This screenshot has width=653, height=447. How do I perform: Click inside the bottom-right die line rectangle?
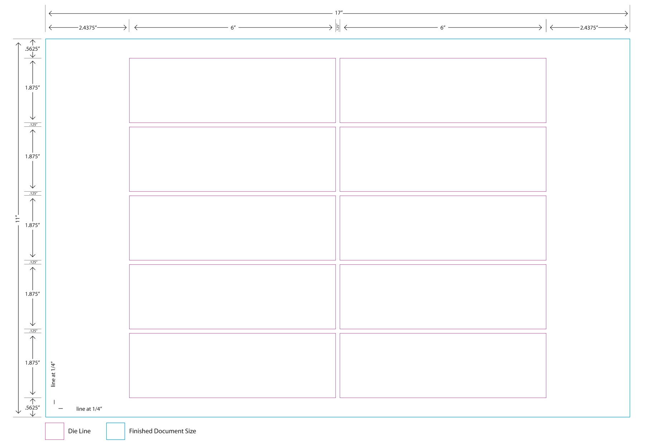pyautogui.click(x=443, y=365)
